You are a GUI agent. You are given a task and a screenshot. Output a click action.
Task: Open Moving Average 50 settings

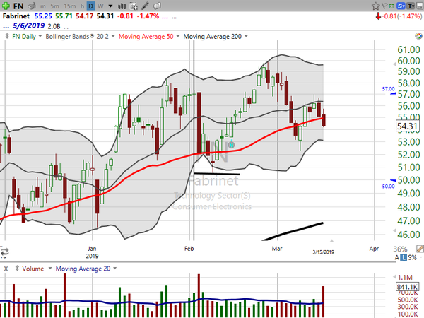[x=146, y=36]
